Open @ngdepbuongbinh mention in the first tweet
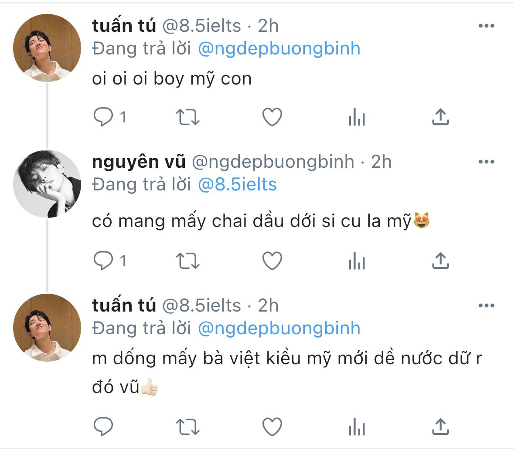This screenshot has width=514, height=451. pyautogui.click(x=279, y=49)
